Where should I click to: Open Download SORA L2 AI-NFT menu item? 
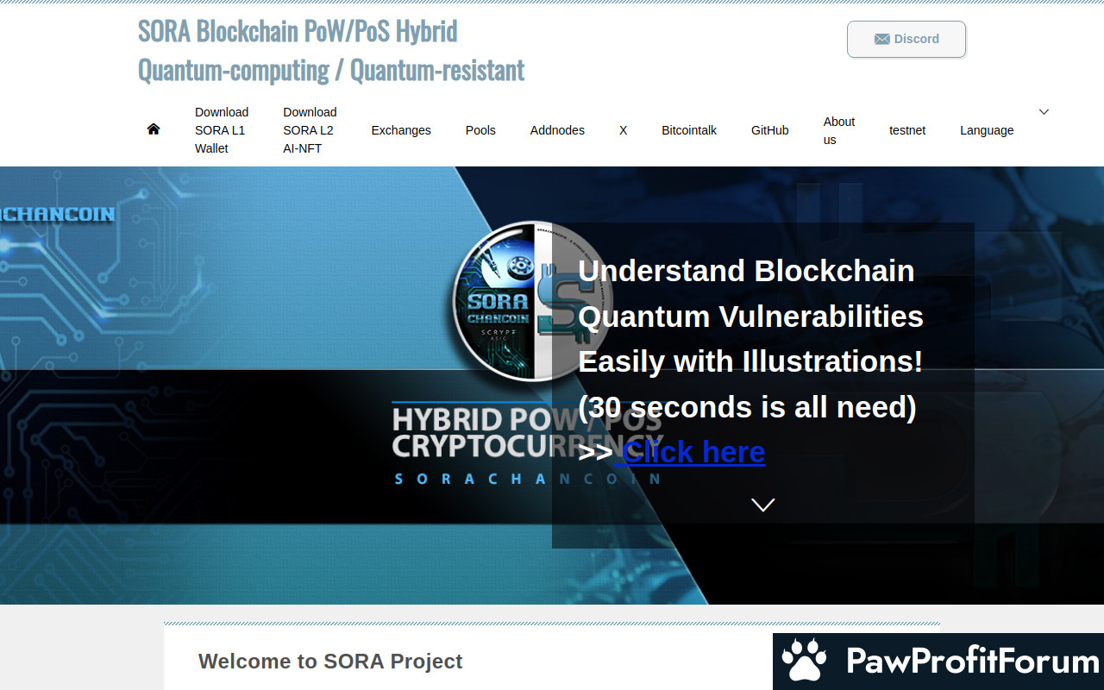310,130
